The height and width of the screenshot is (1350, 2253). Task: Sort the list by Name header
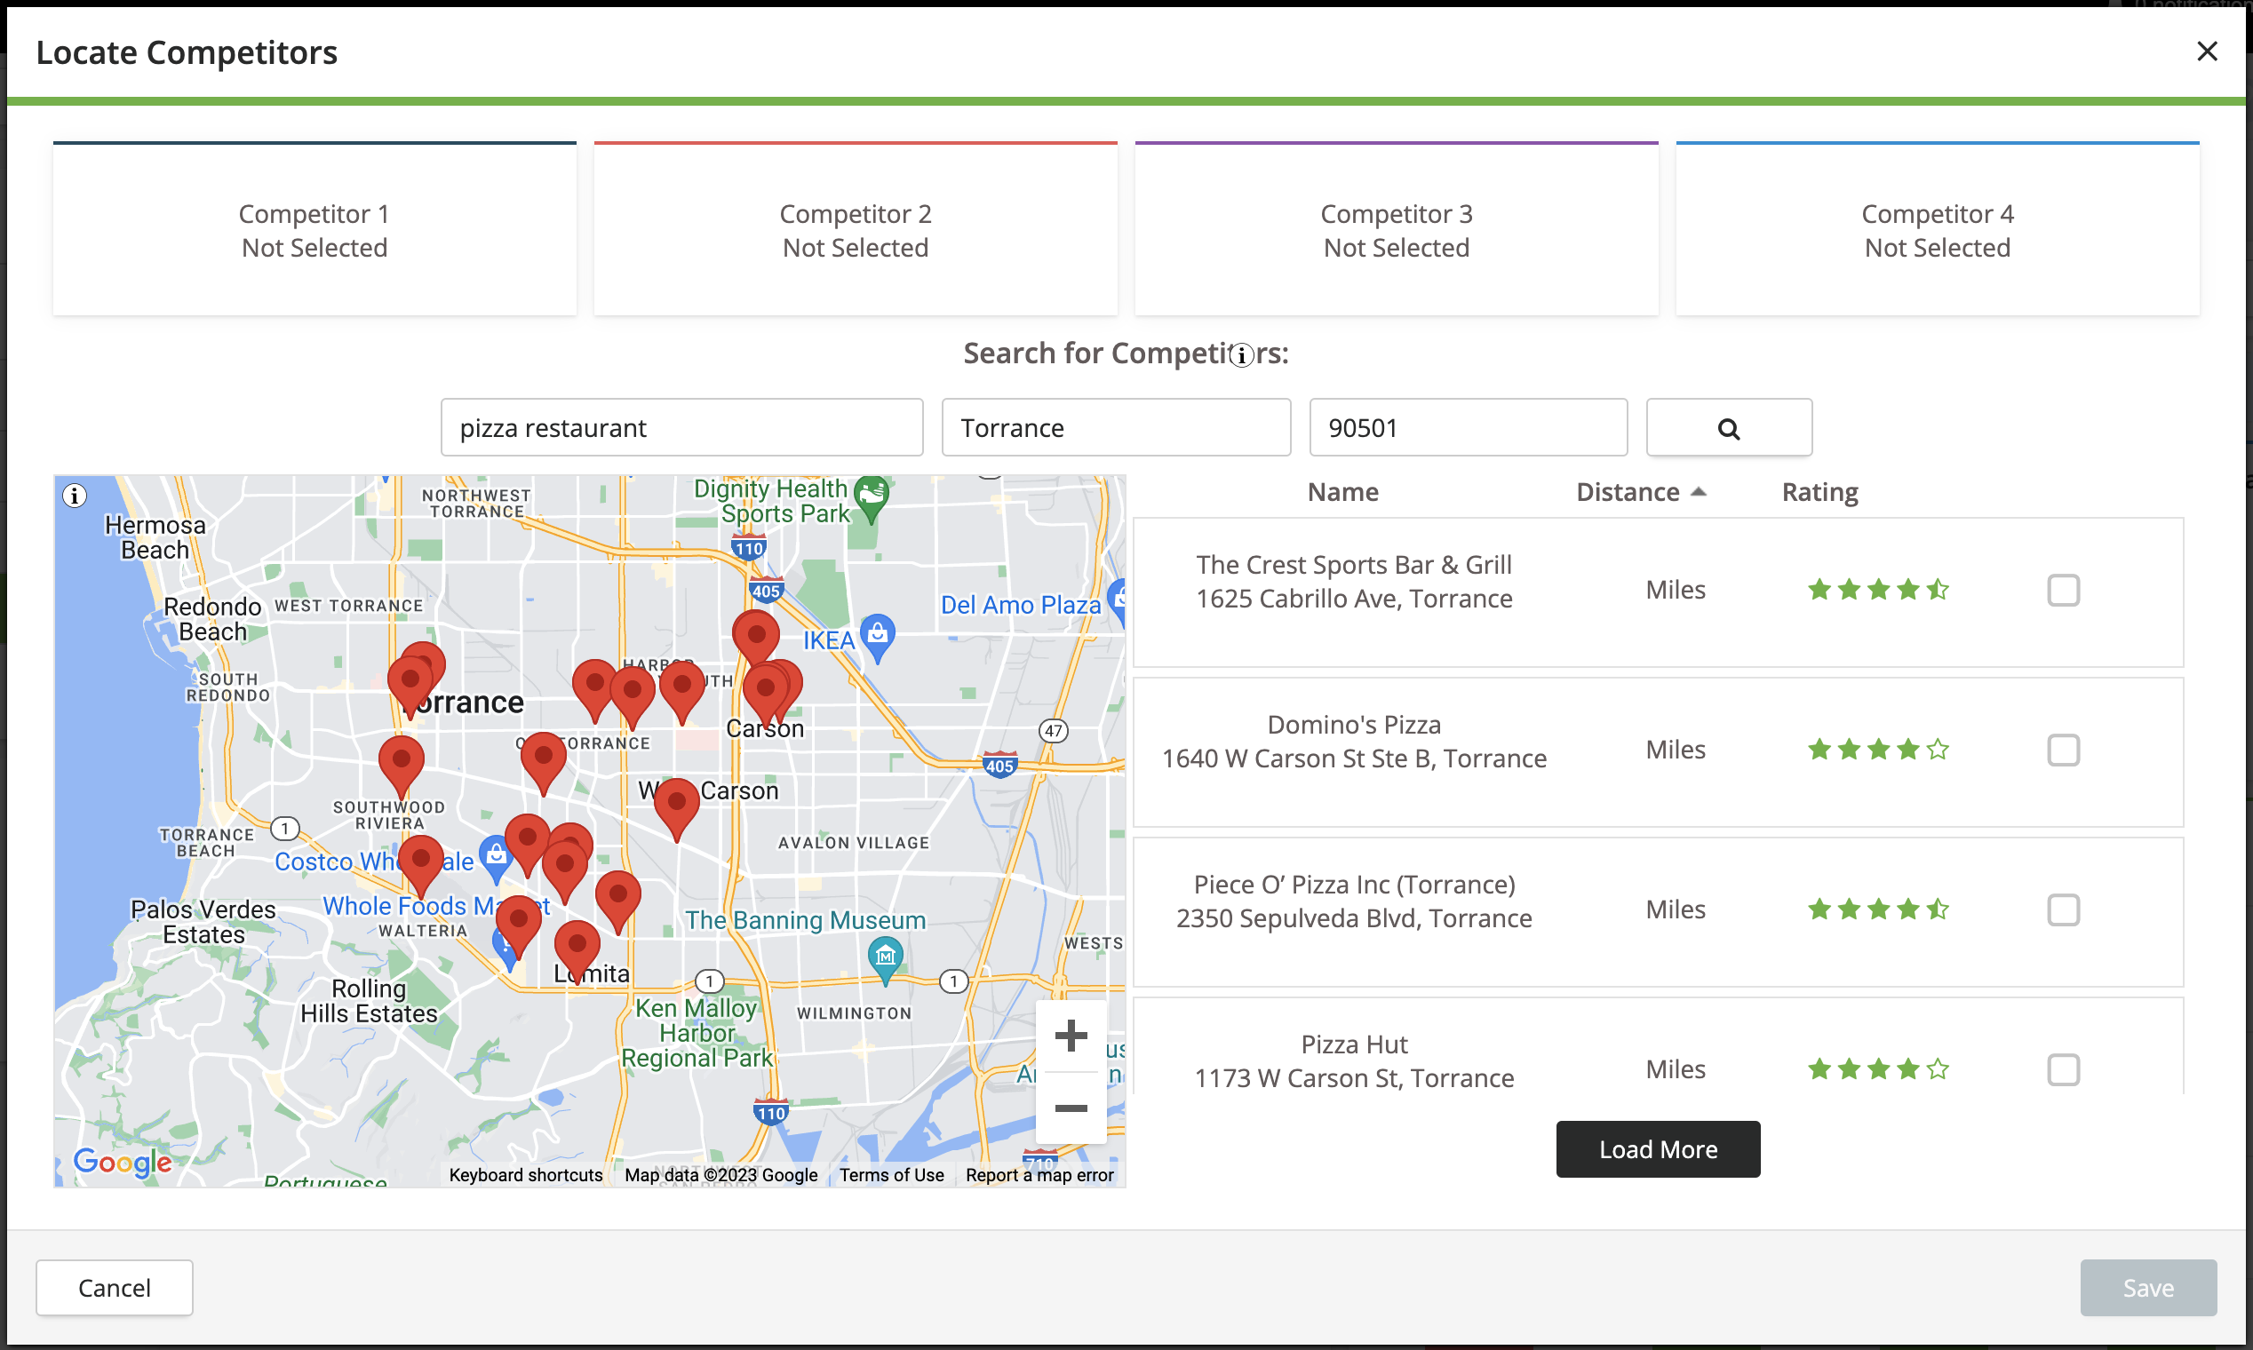tap(1342, 492)
